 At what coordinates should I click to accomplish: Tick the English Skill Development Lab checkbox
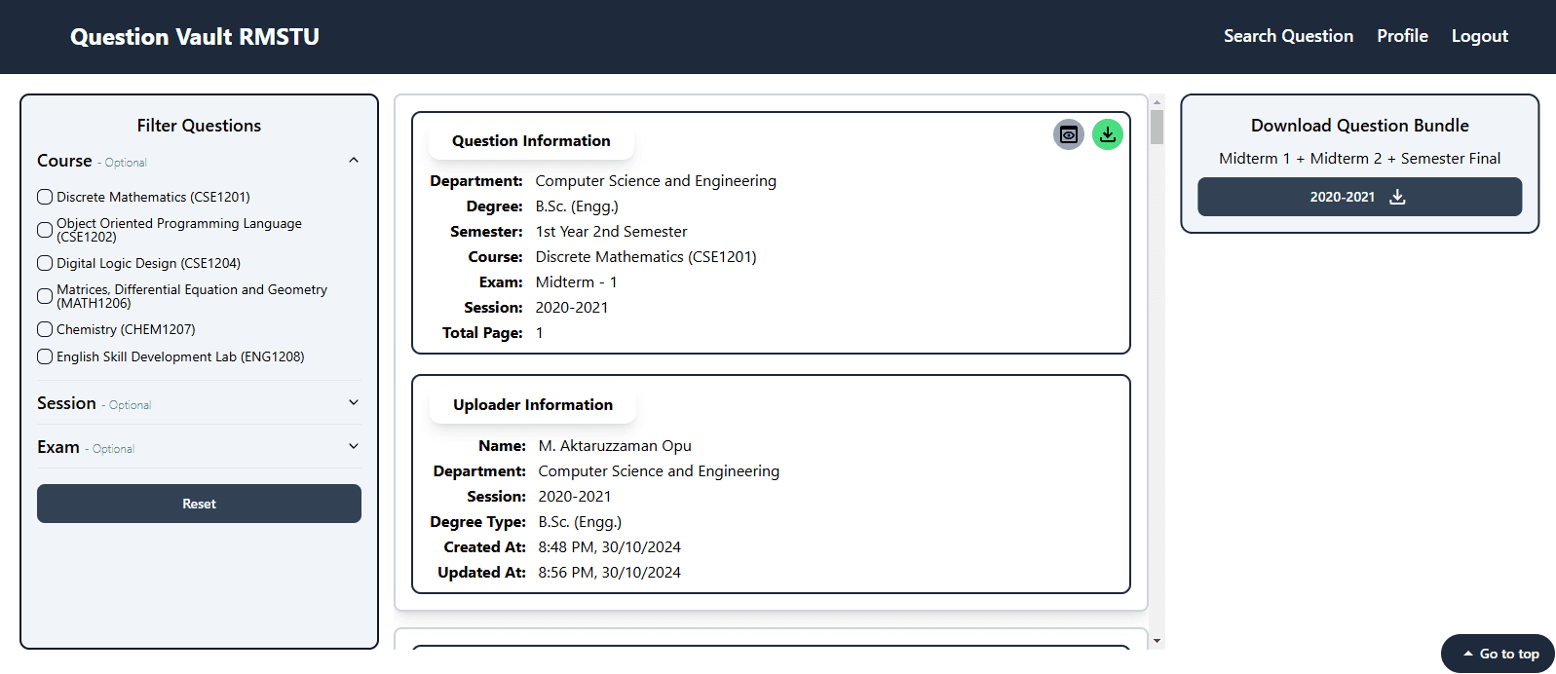(45, 356)
